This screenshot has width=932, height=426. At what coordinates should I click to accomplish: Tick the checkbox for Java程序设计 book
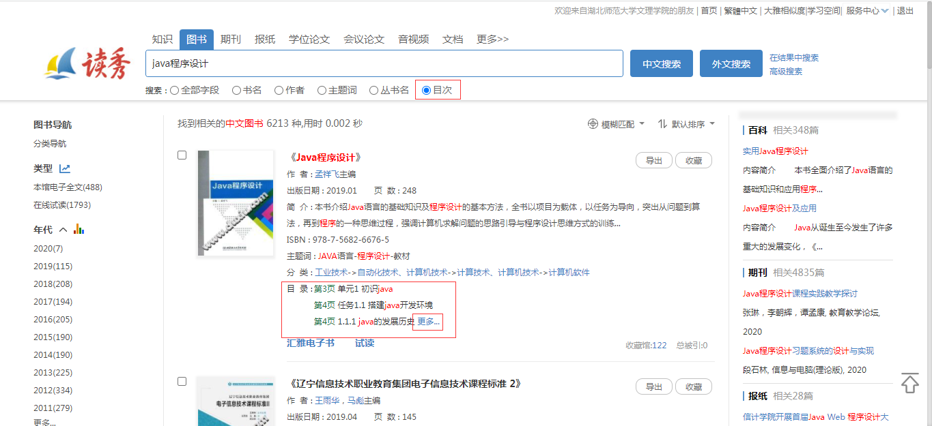point(182,155)
